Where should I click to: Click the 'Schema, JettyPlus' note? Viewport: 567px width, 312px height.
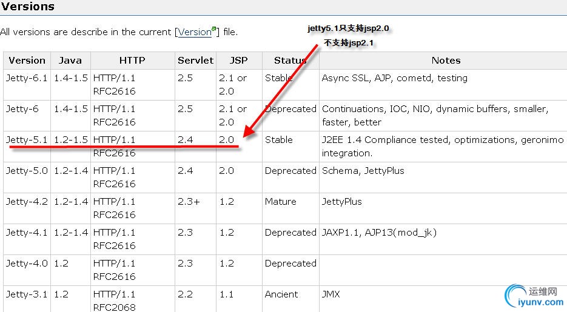(363, 171)
